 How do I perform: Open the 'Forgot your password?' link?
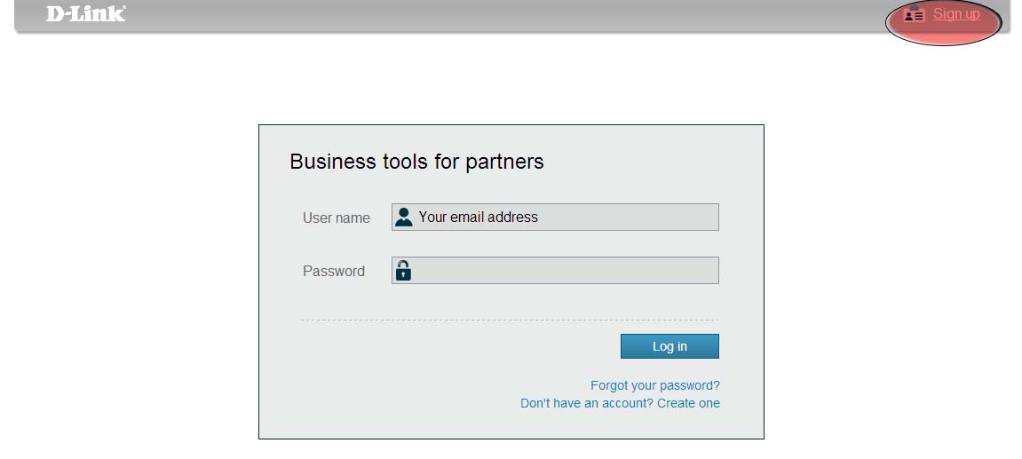click(654, 385)
